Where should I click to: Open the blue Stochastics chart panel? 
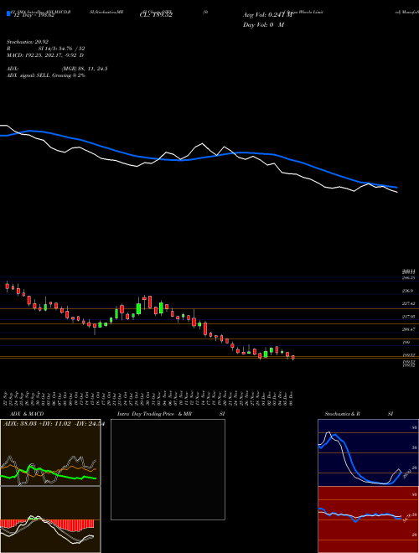[x=368, y=452]
